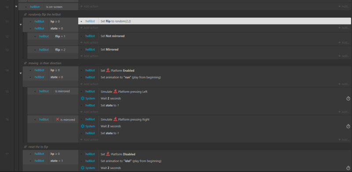Image resolution: width=352 pixels, height=172 pixels.
Task: Click timer icon on event 15 Wait action
Action: [x=348, y=99]
